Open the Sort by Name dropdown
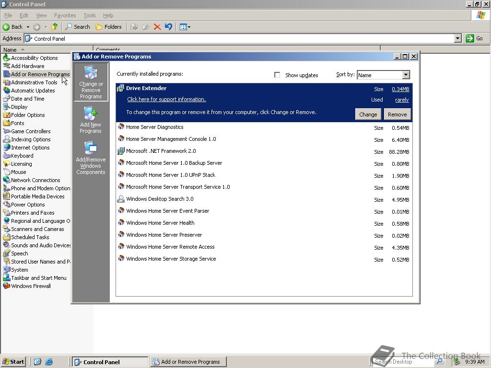The width and height of the screenshot is (491, 368). point(406,75)
